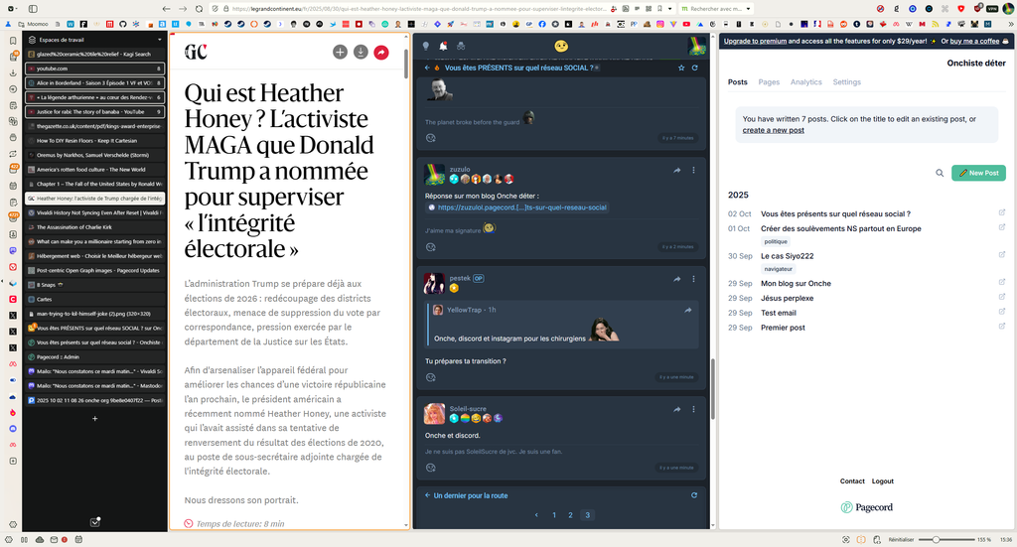Open notifications bell in the forum header
This screenshot has width=1017, height=547.
(x=443, y=46)
